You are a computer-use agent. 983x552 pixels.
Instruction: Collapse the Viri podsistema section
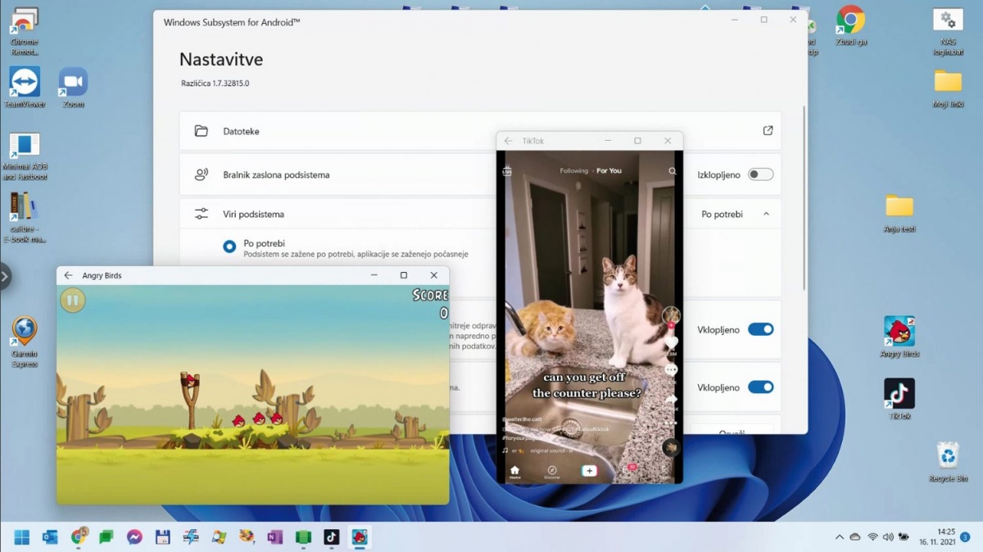click(x=766, y=214)
